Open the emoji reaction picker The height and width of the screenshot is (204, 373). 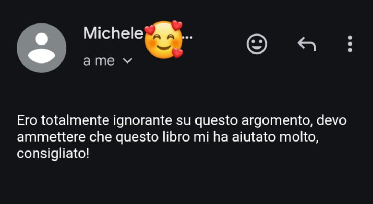[257, 44]
